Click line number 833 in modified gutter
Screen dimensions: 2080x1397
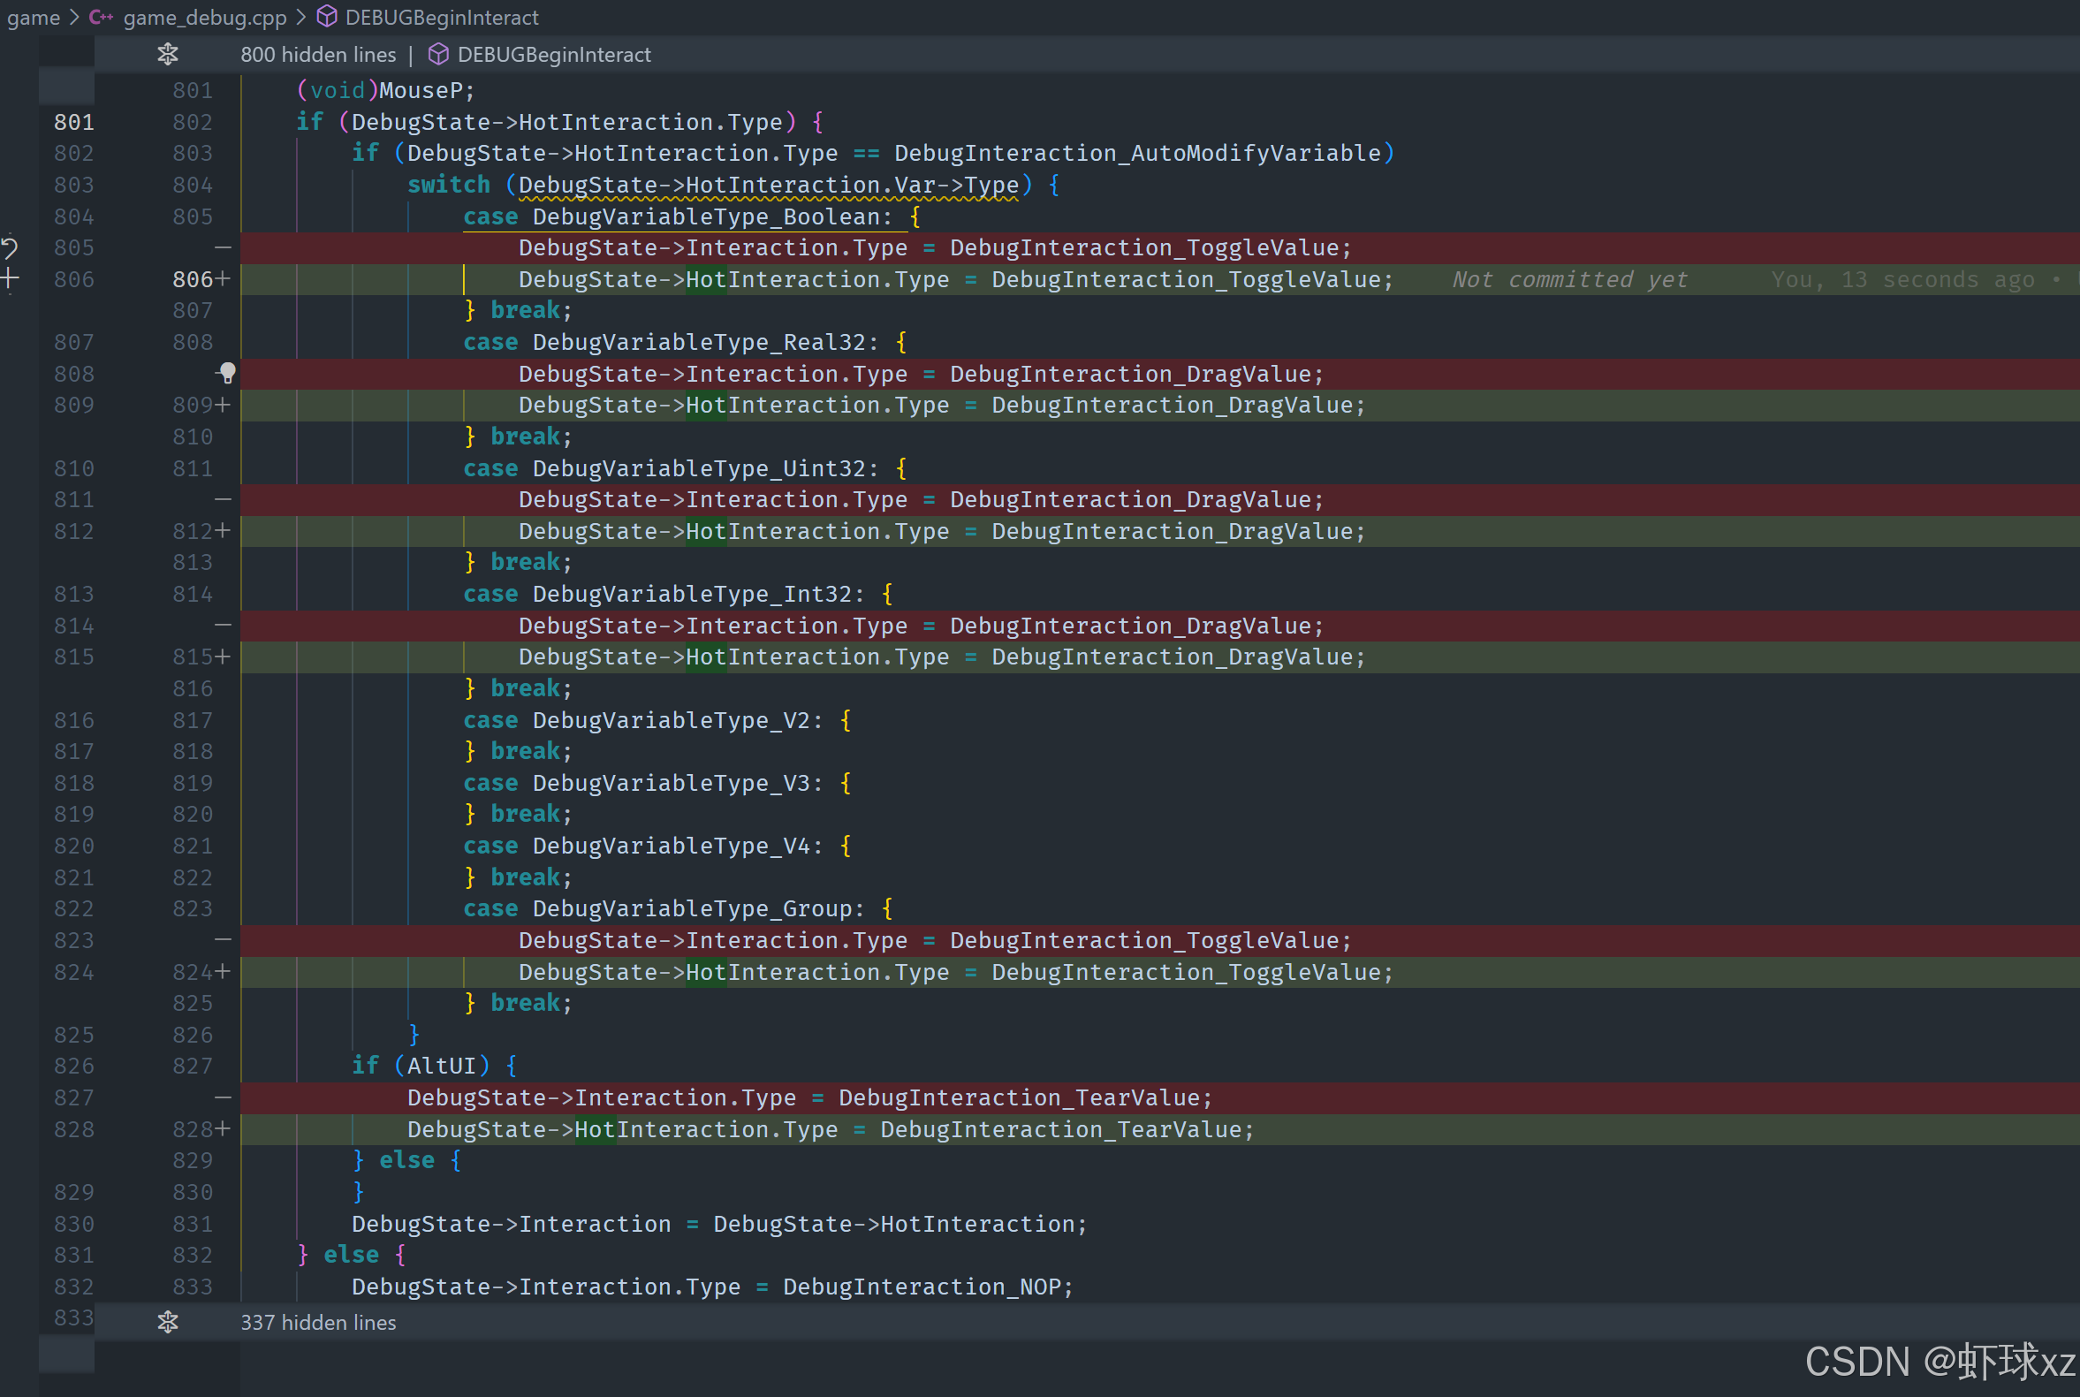pos(193,1287)
